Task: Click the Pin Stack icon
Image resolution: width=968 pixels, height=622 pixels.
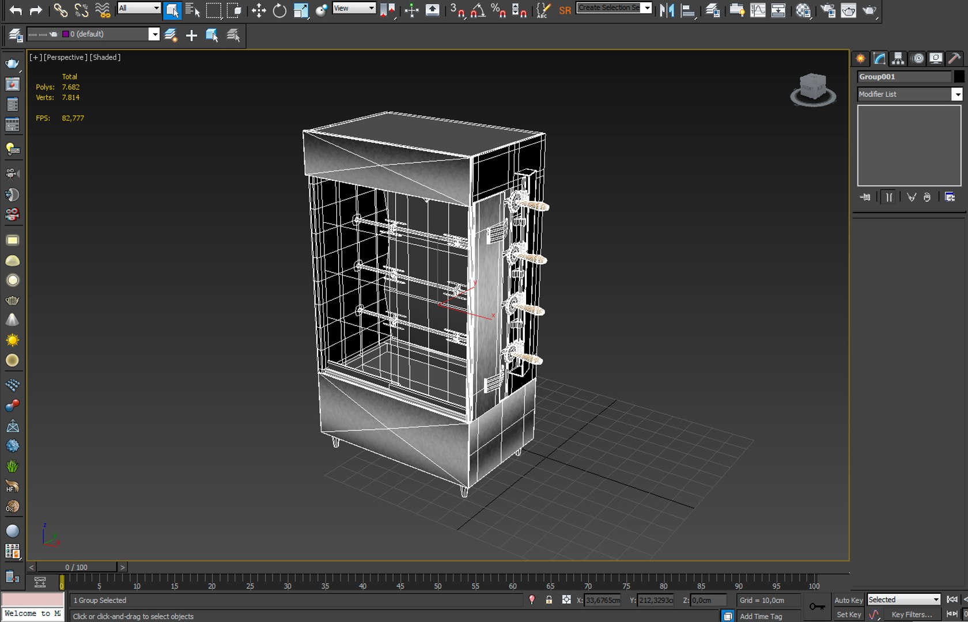Action: pyautogui.click(x=865, y=197)
